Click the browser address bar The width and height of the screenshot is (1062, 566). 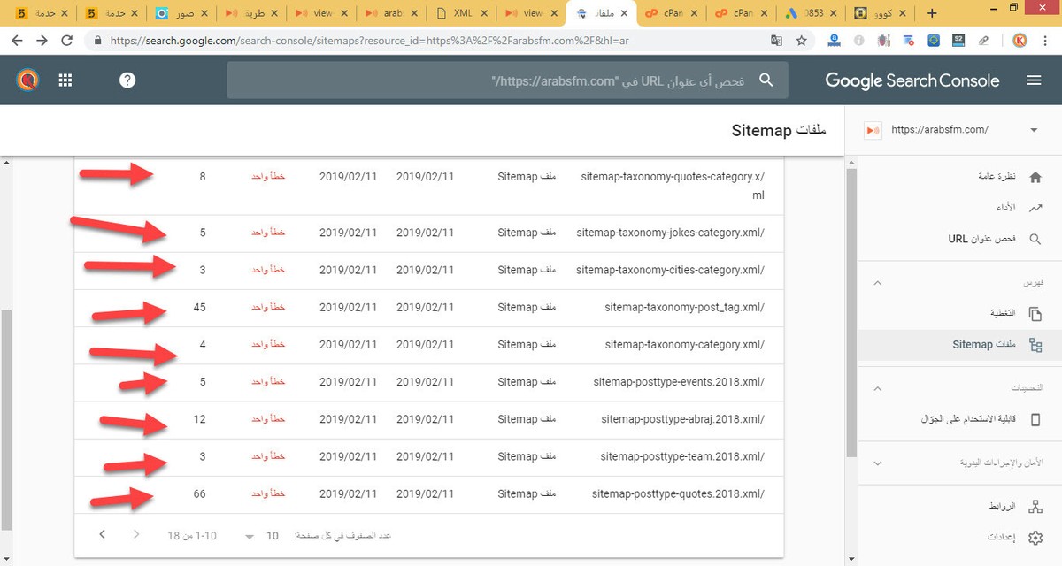click(434, 41)
